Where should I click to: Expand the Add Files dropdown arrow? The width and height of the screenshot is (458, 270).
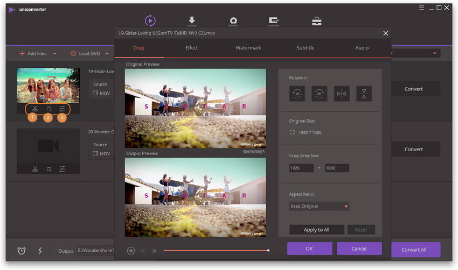pos(54,54)
